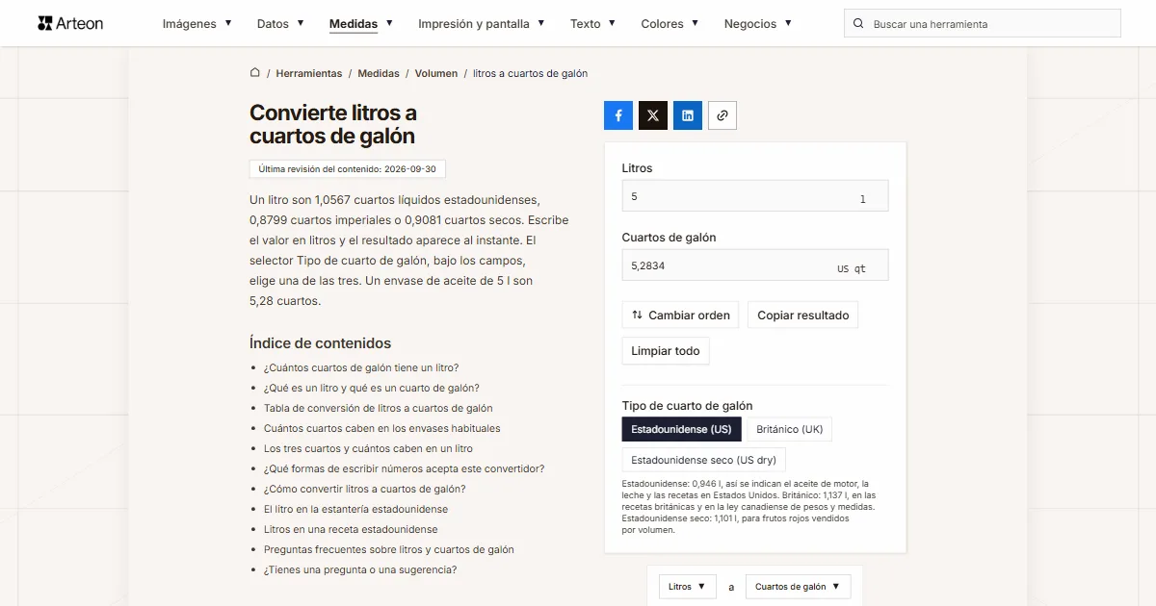Open the Cuartos de galón target dropdown

pos(798,587)
